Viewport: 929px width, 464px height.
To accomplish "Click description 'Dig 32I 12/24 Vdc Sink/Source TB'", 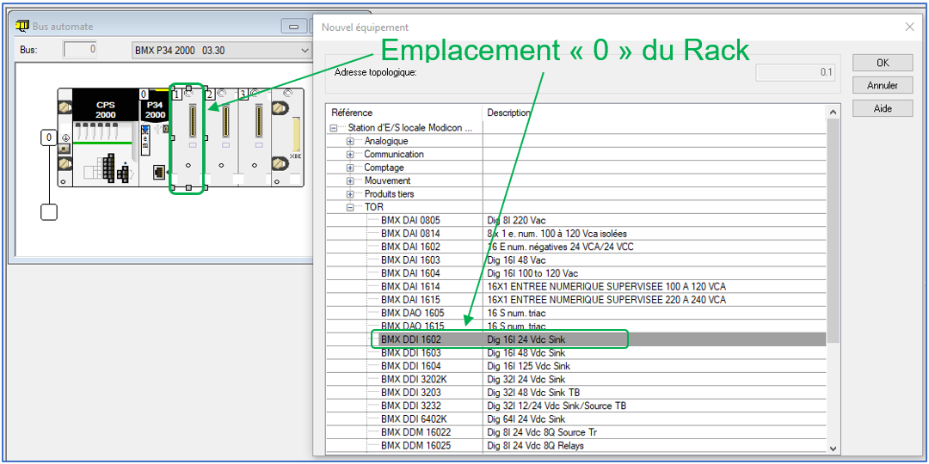I will click(x=557, y=406).
